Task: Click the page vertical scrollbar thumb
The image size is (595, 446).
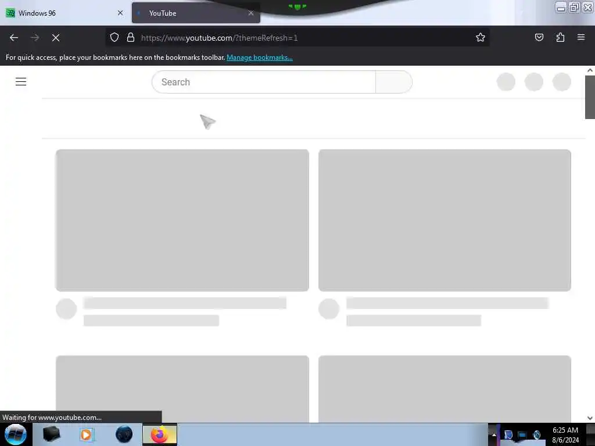Action: (590, 97)
